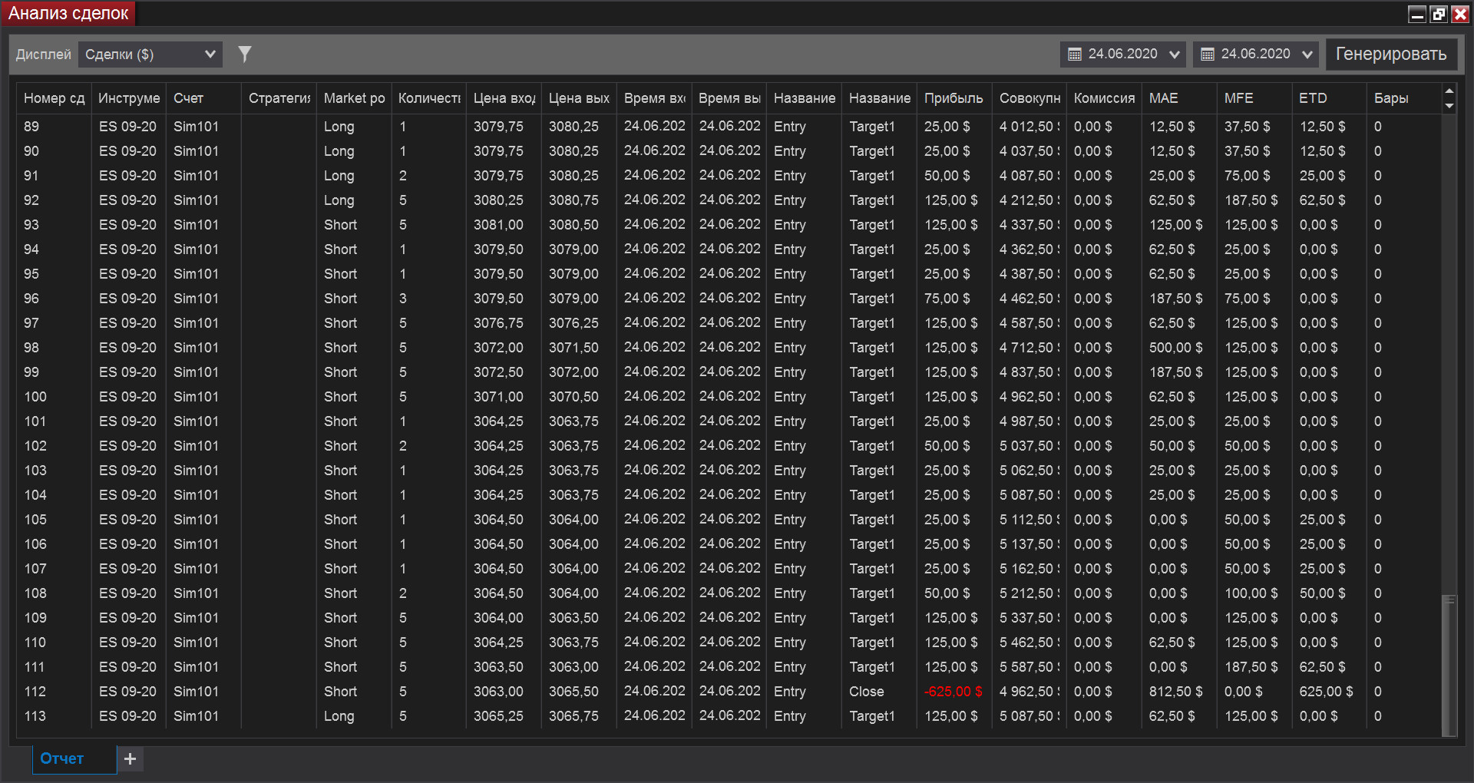Screen dimensions: 1474x783
Task: Click exit price 3071,50 in row 98
Action: point(573,348)
